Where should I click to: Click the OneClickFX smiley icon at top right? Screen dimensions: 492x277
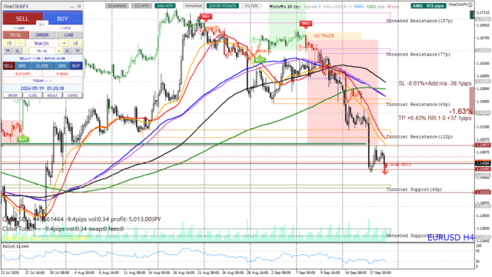(470, 5)
